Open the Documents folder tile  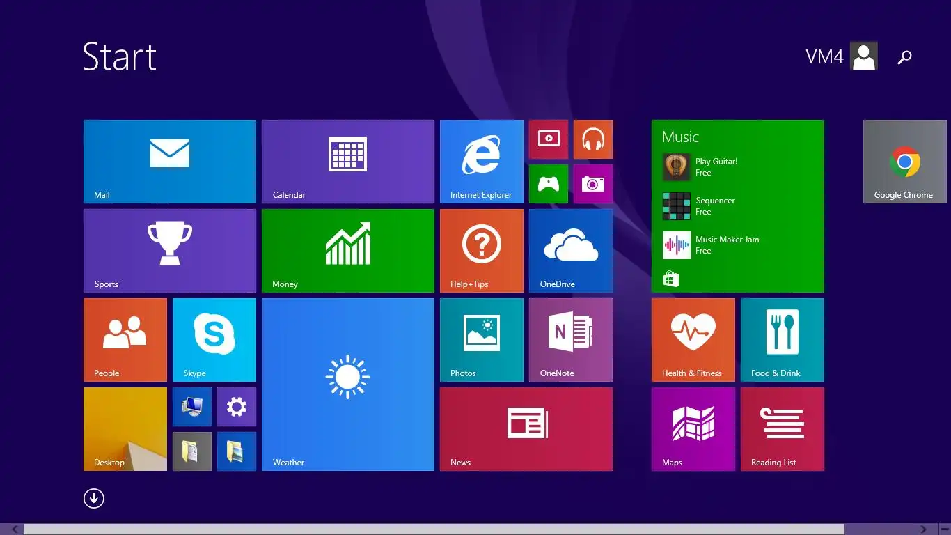[192, 451]
